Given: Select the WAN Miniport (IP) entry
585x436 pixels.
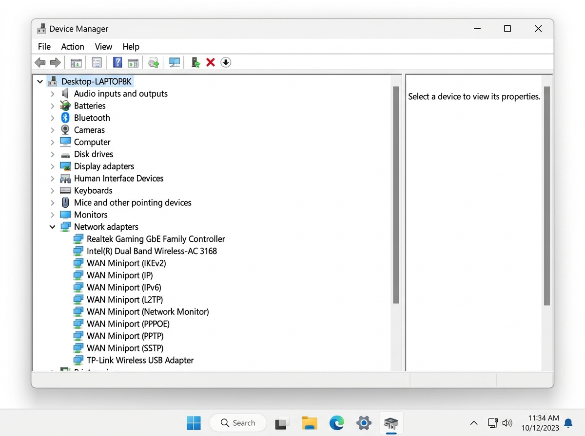Looking at the screenshot, I should [120, 275].
